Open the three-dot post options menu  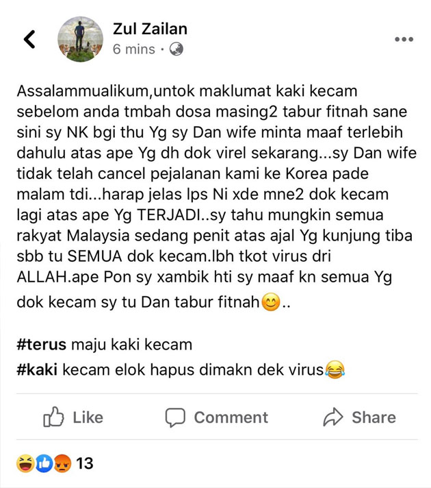pos(404,39)
